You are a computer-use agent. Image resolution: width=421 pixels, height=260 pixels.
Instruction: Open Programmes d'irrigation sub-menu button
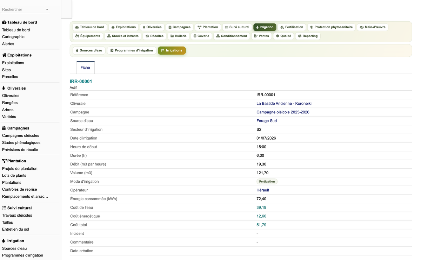click(x=132, y=50)
